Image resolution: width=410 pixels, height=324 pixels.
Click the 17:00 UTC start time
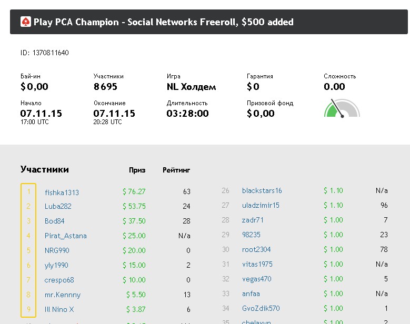point(35,122)
